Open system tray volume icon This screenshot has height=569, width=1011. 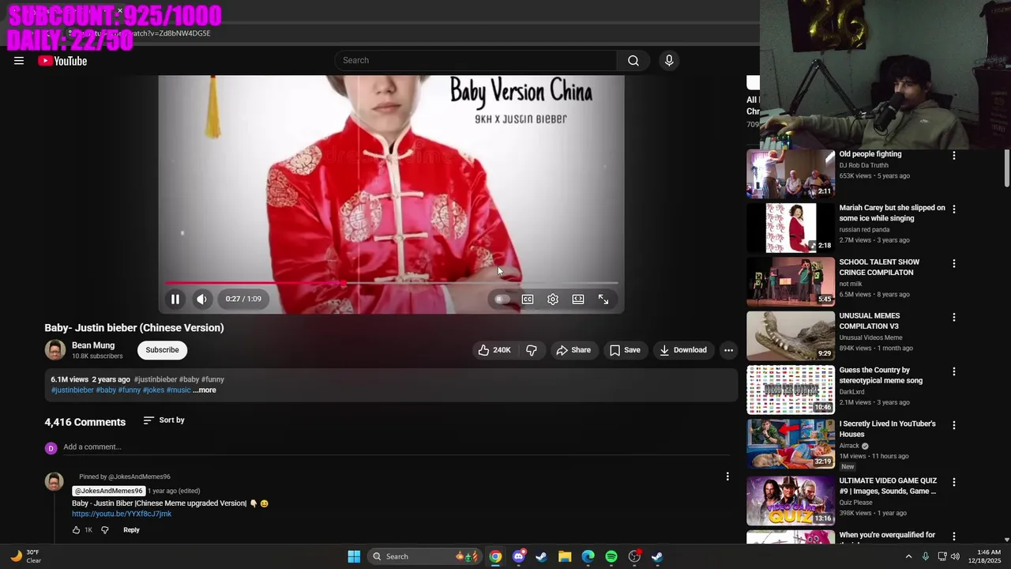956,556
